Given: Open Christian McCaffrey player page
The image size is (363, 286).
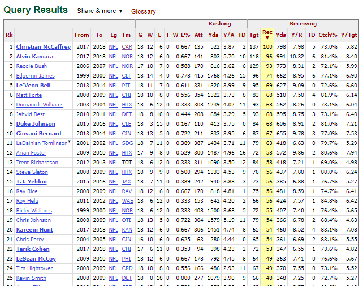Looking at the screenshot, I should point(44,47).
